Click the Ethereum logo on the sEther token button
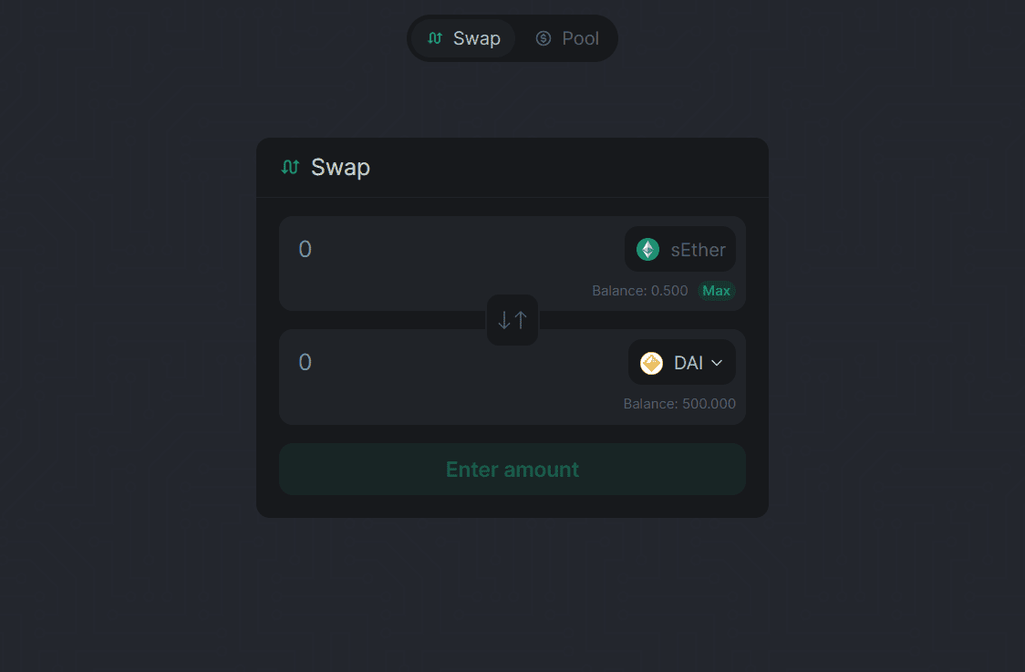The width and height of the screenshot is (1025, 672). point(647,249)
